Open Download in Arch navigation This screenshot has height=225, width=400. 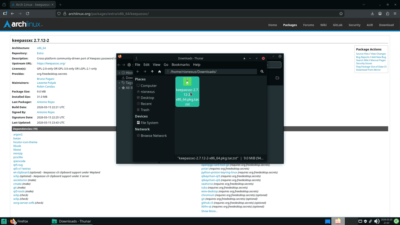[386, 25]
